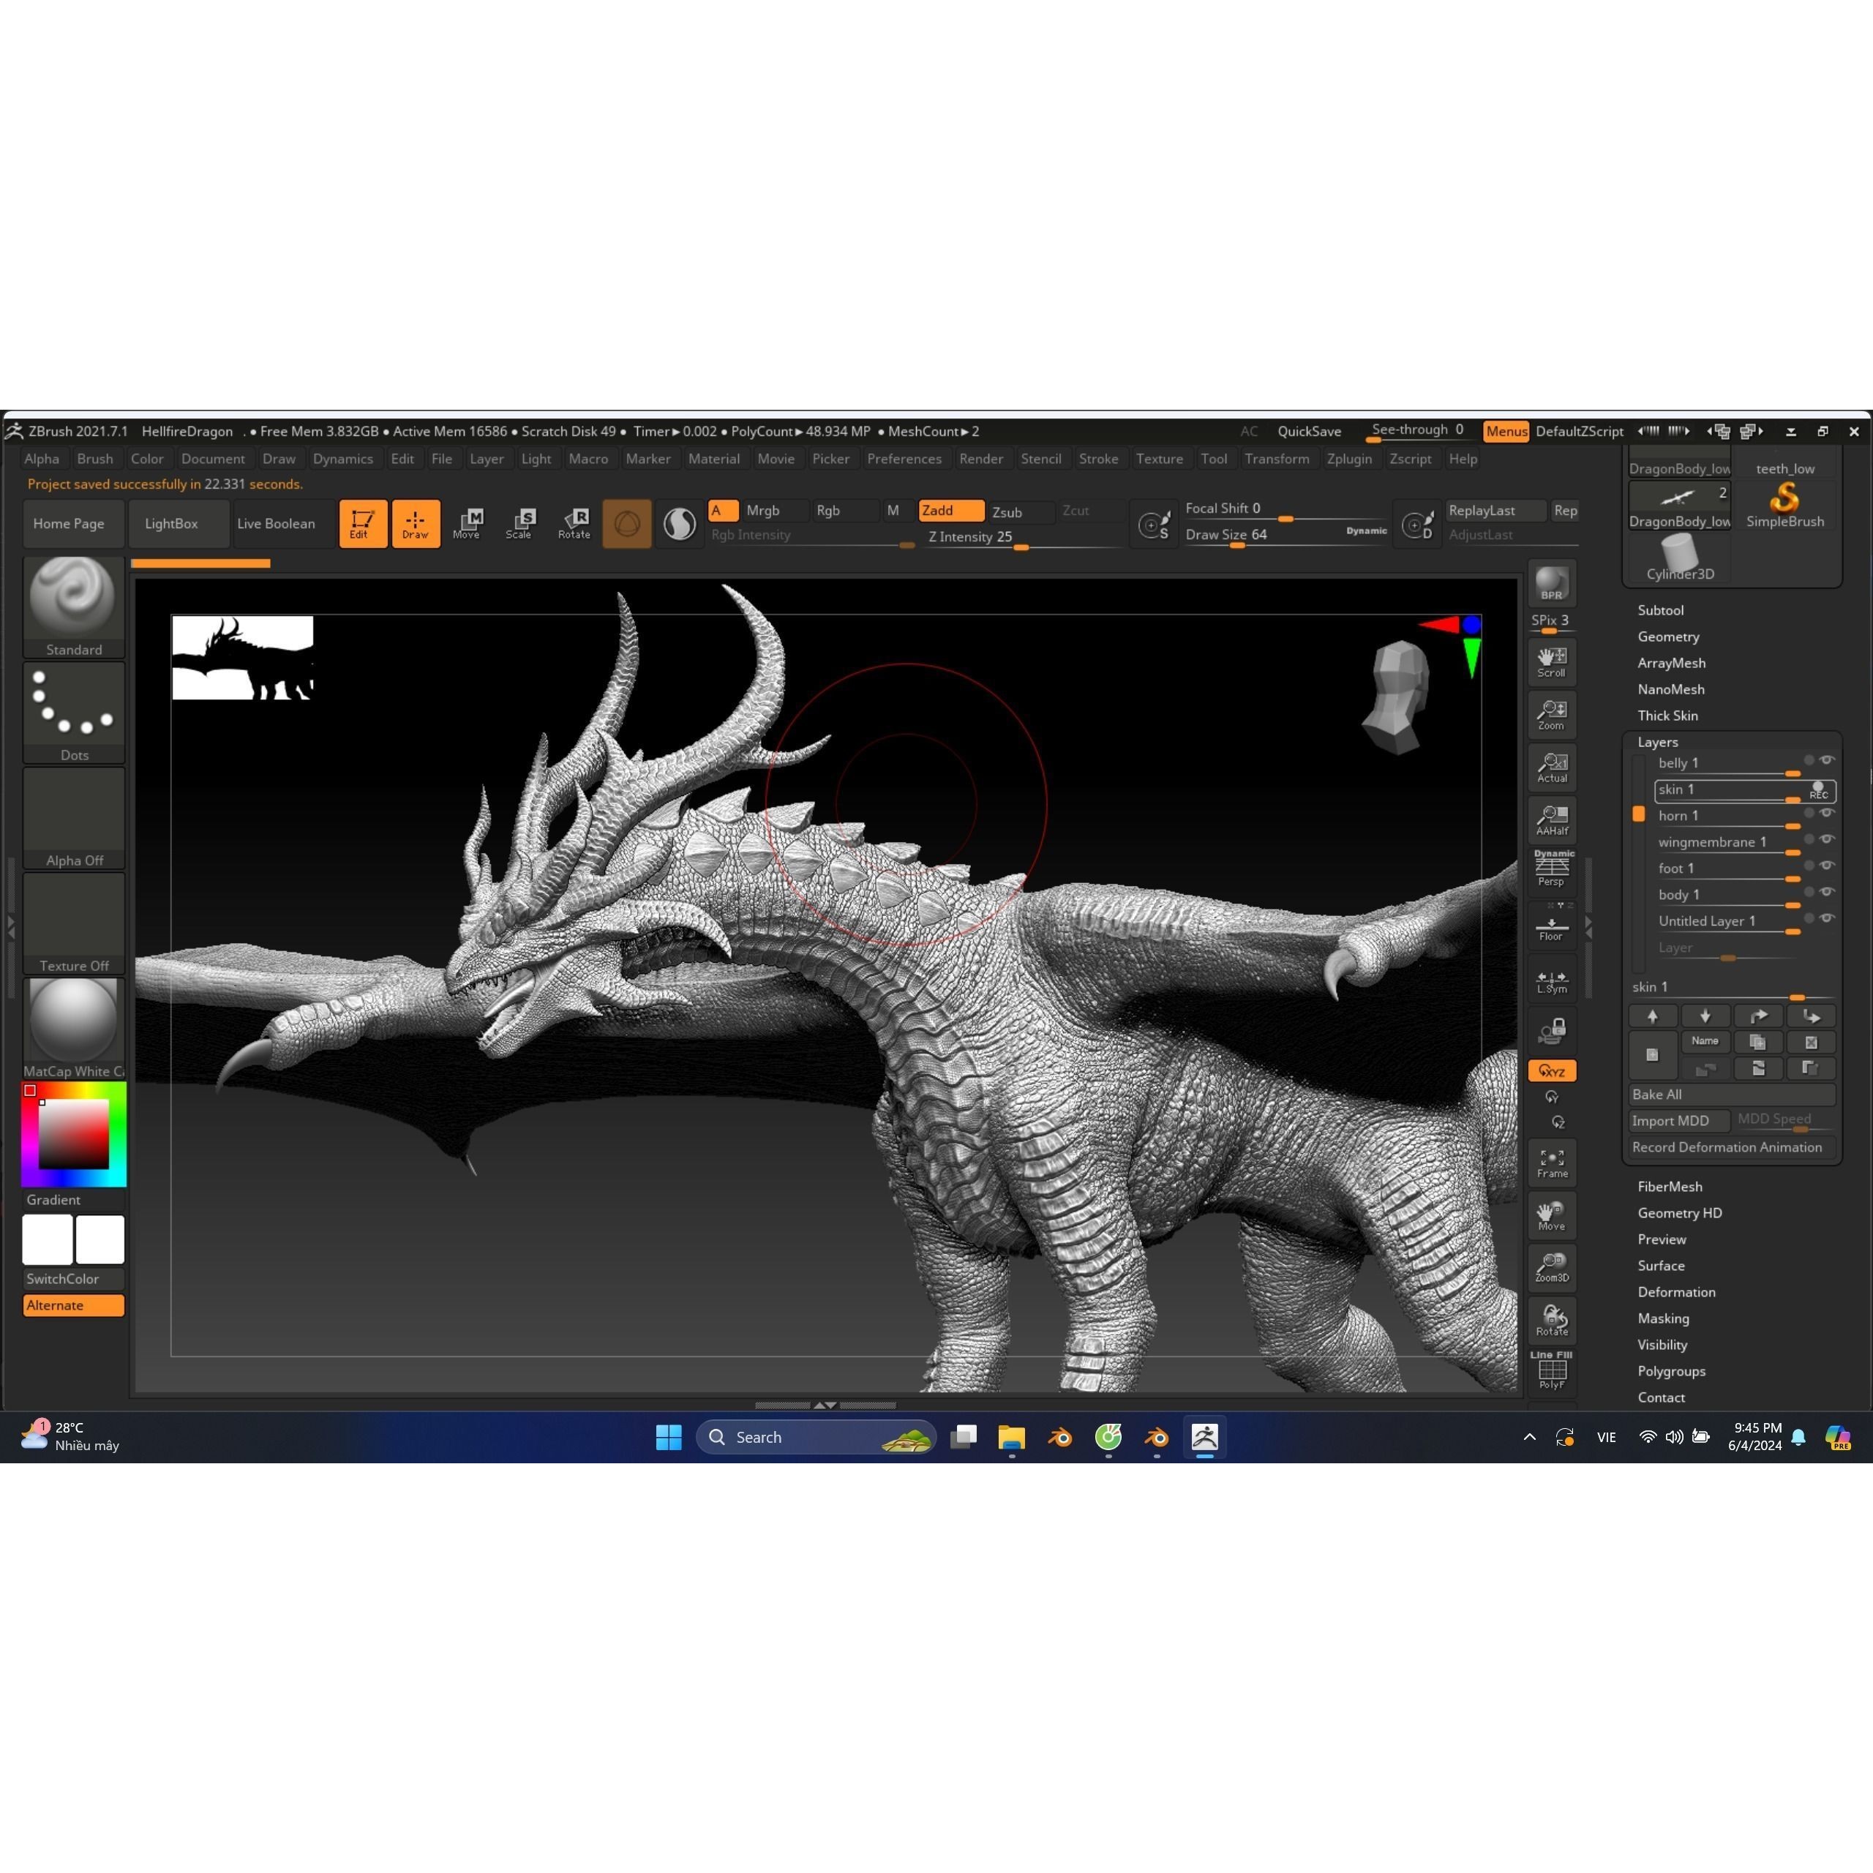Click the Bake All button

tap(1732, 1094)
